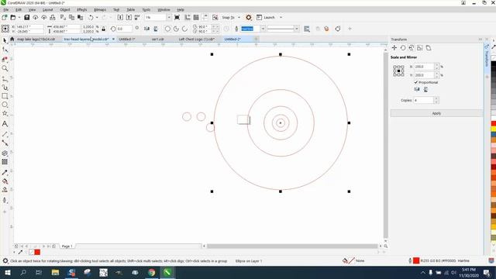
Task: Click the Apply button
Action: tap(436, 113)
